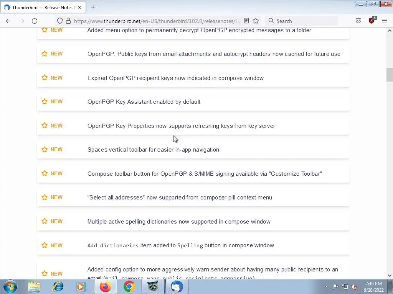Open Windows Media Player taskbar icon
Viewport: 393px width, 294px height.
coord(81,286)
